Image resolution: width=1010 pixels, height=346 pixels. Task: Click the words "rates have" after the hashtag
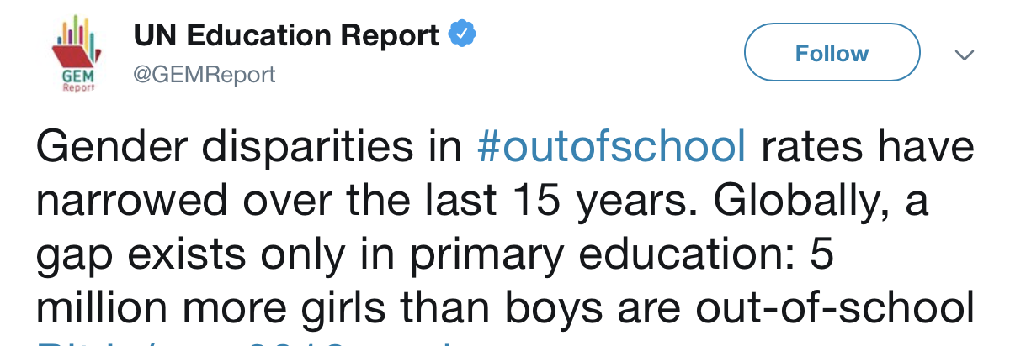867,148
